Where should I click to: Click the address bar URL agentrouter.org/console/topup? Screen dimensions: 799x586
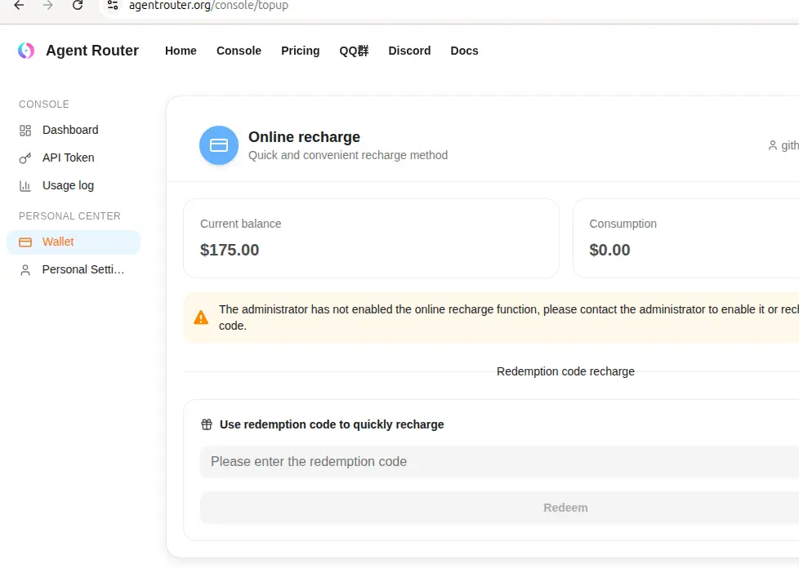pos(208,6)
